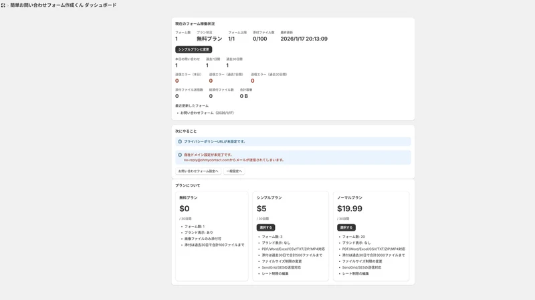Image resolution: width=535 pixels, height=300 pixels.
Task: Click ファイルサイズ制限の変更 in シンプルプラン card
Action: click(x=282, y=261)
